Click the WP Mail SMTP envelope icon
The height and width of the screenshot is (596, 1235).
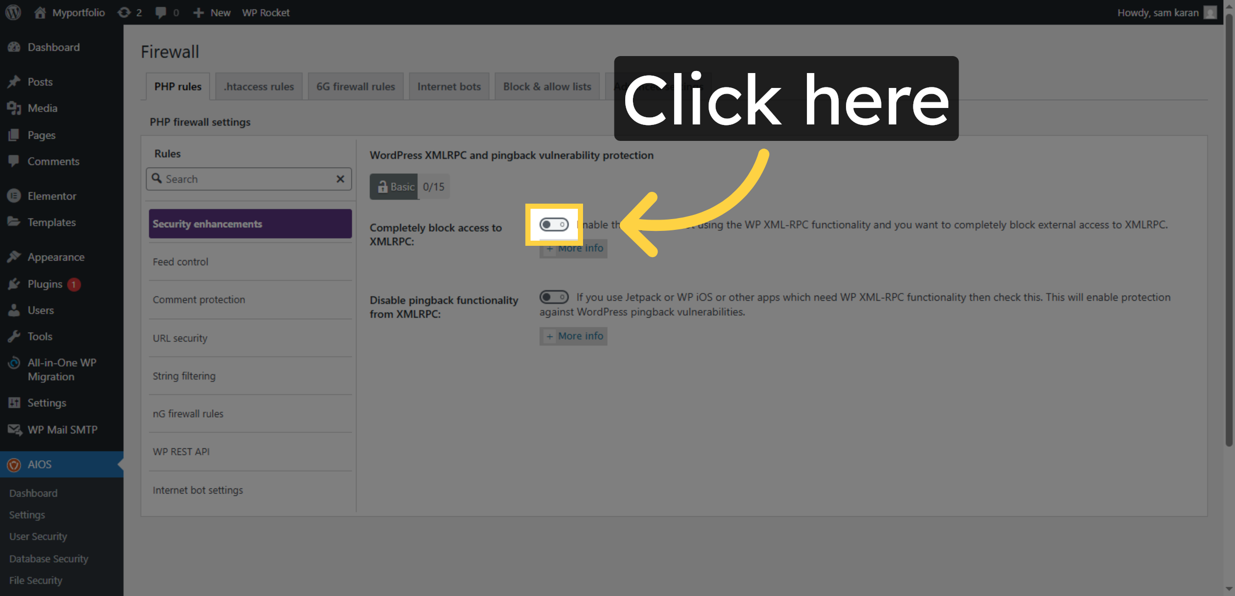(x=14, y=429)
